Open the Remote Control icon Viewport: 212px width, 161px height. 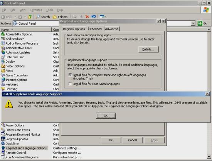click(3, 153)
